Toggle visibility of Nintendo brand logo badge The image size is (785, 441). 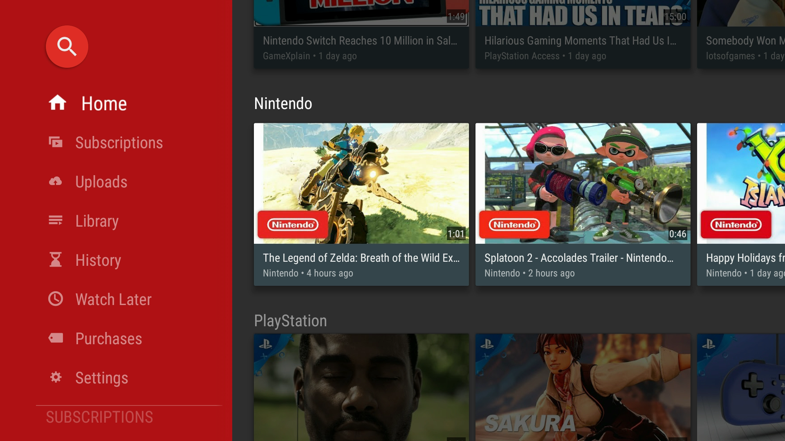292,225
